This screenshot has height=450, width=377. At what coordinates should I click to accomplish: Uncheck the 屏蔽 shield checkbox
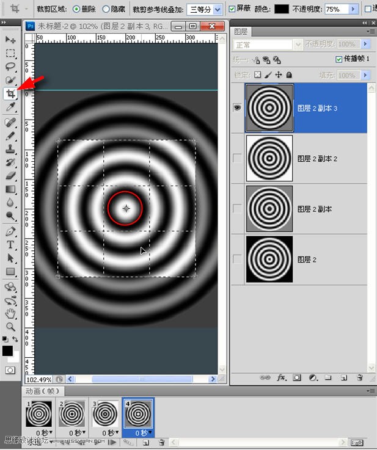click(x=232, y=9)
